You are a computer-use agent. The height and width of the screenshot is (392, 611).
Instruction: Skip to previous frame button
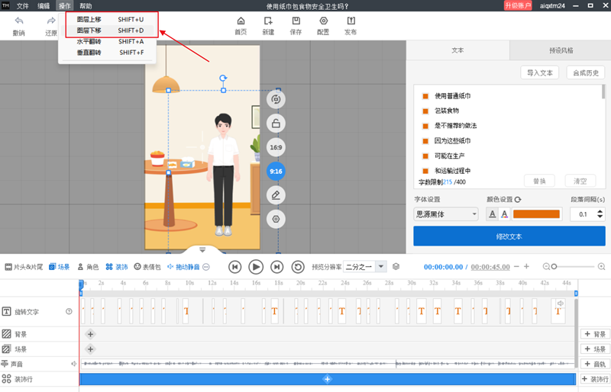234,267
